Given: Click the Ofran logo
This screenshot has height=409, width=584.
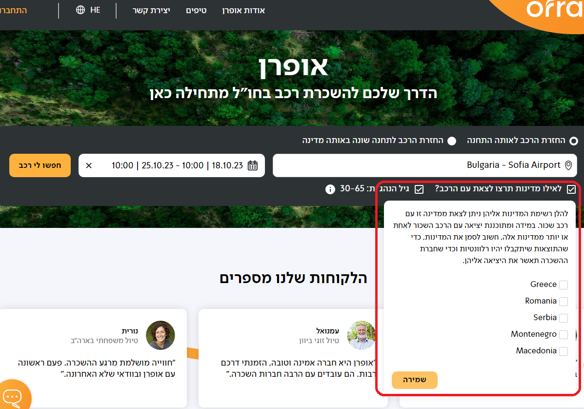Looking at the screenshot, I should pos(554,10).
